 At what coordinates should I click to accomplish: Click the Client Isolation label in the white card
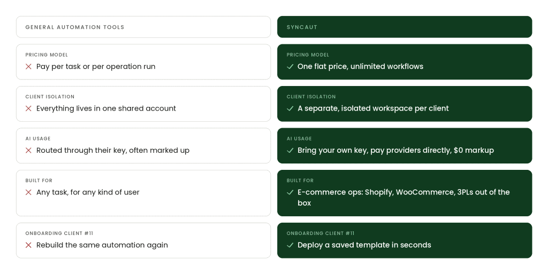click(x=50, y=97)
